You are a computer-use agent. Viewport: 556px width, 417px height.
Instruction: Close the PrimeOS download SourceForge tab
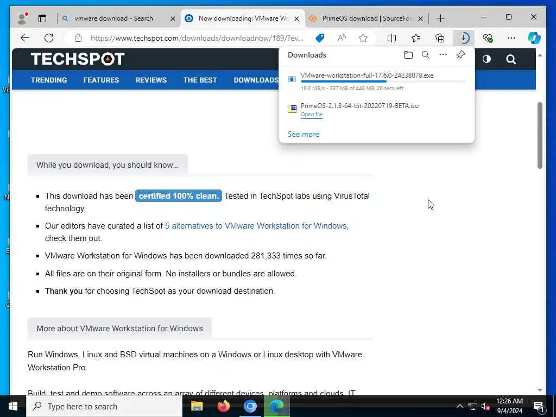pos(421,19)
